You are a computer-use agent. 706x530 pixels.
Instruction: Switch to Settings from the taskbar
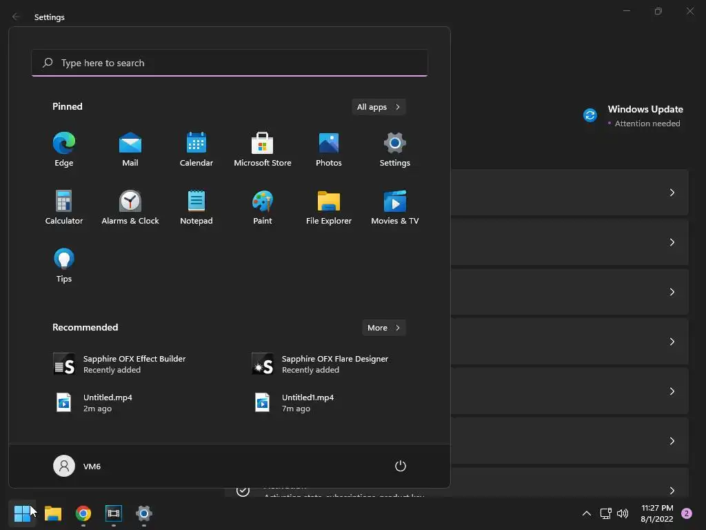point(144,513)
